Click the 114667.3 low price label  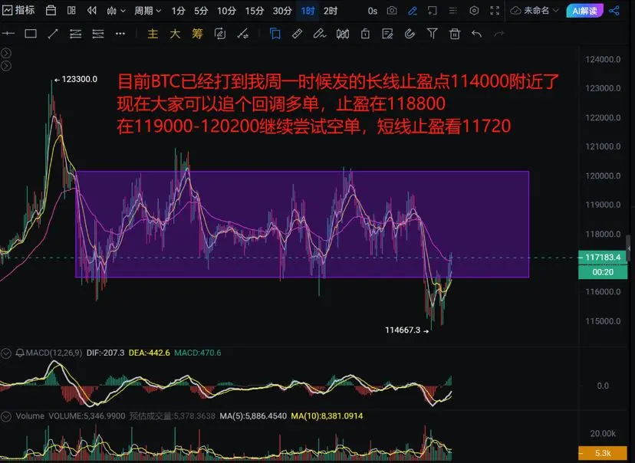click(x=403, y=330)
